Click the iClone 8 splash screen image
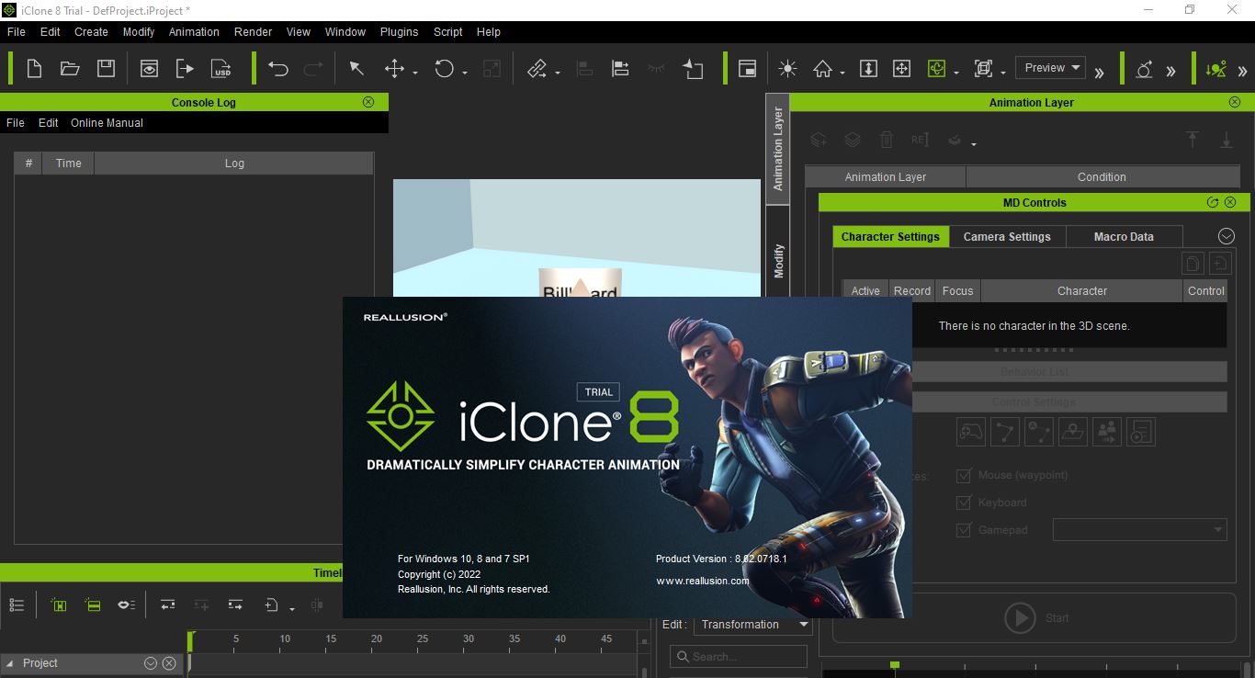Screen dimensions: 1255x678 (627, 458)
